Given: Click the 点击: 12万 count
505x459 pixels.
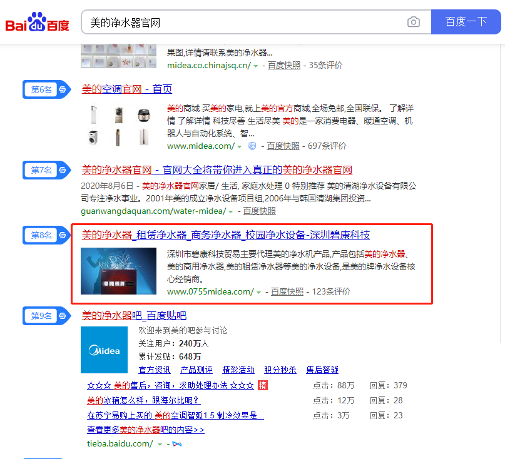Looking at the screenshot, I should click(334, 400).
